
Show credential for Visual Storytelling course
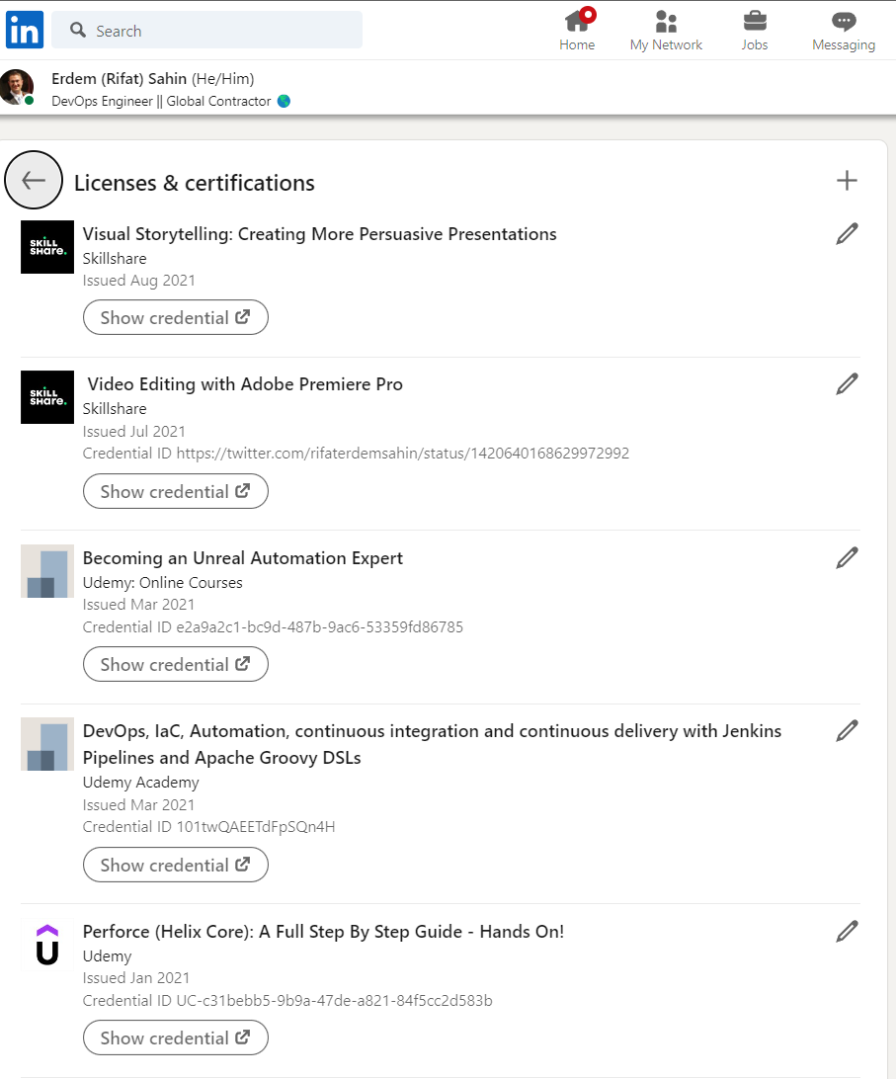tap(176, 317)
